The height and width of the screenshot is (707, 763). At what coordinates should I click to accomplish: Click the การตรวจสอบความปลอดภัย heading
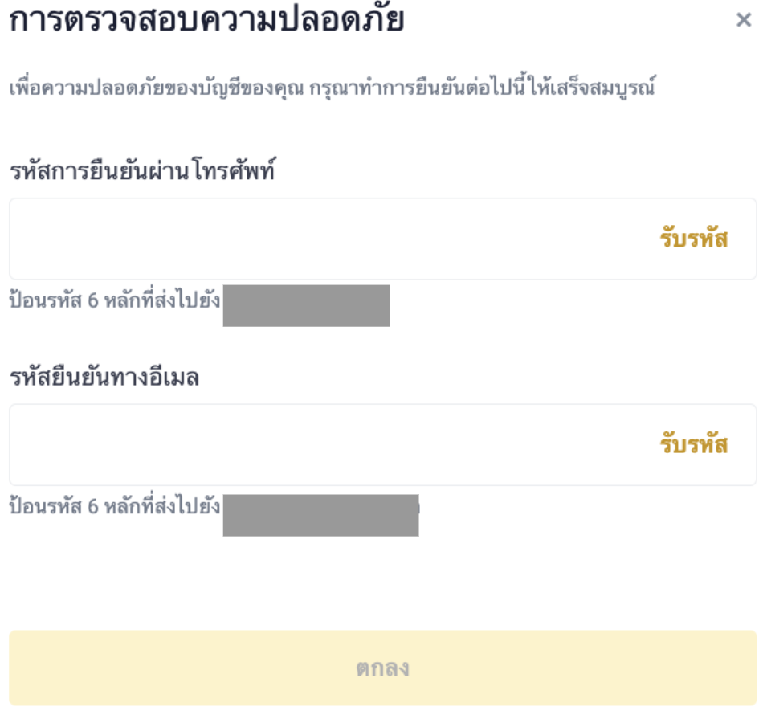206,21
